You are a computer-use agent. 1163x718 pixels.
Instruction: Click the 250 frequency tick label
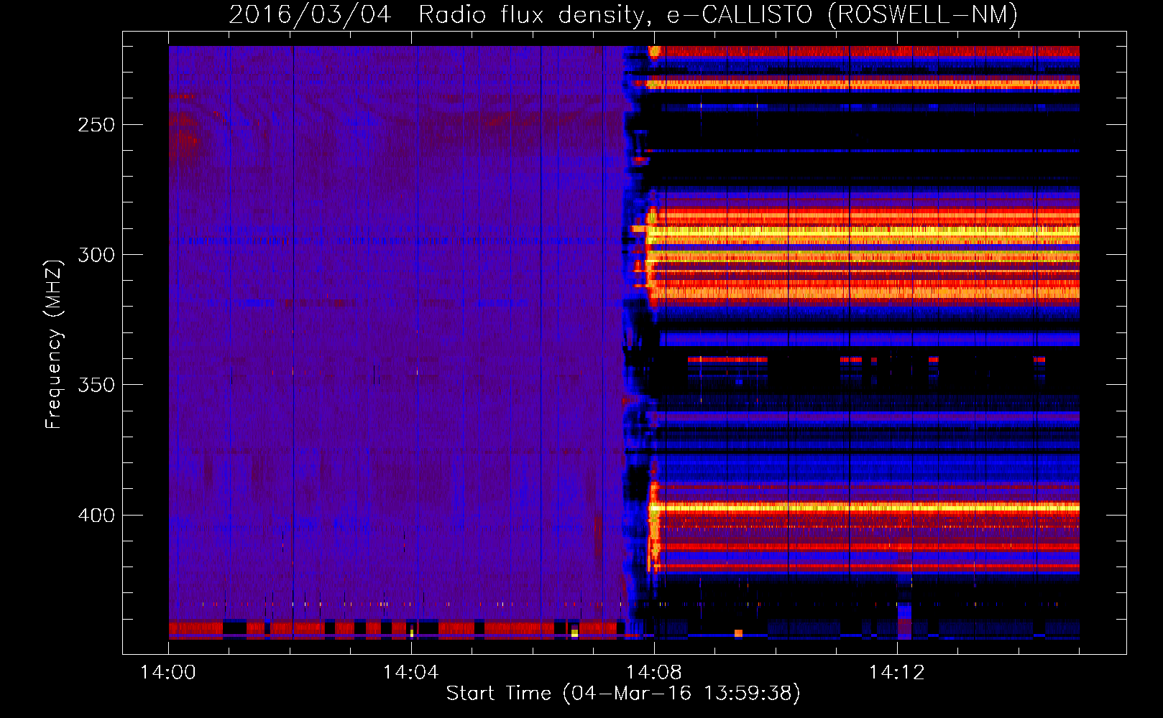coord(96,125)
